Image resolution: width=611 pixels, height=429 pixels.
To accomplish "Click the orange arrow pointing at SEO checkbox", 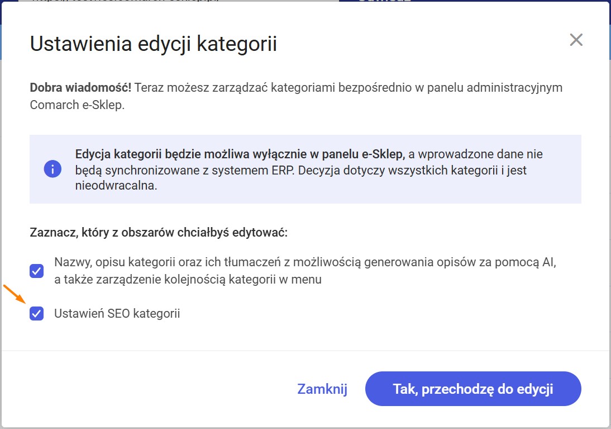I will (15, 294).
